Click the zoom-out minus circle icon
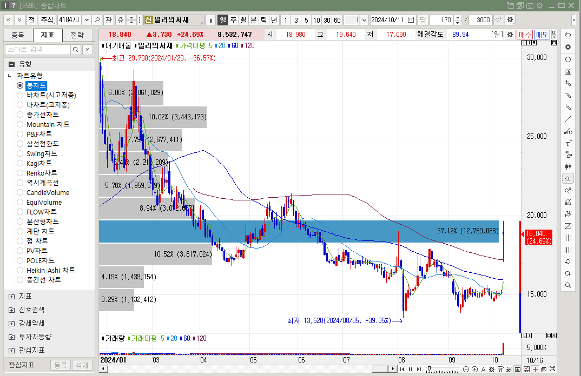Viewport: 581px width, 376px height. (x=466, y=370)
